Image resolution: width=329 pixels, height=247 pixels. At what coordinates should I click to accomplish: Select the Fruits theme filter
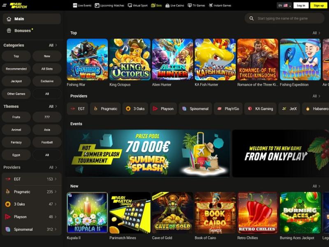click(x=16, y=118)
